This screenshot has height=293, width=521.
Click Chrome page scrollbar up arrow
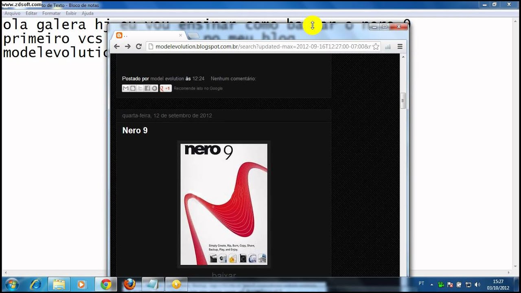(x=403, y=57)
